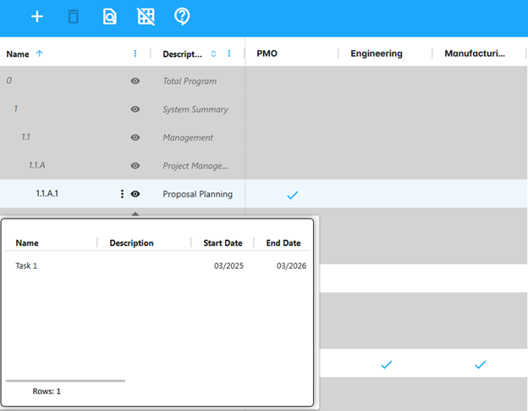Click popup Description column header
Screen dimensions: 528x411
[131, 243]
